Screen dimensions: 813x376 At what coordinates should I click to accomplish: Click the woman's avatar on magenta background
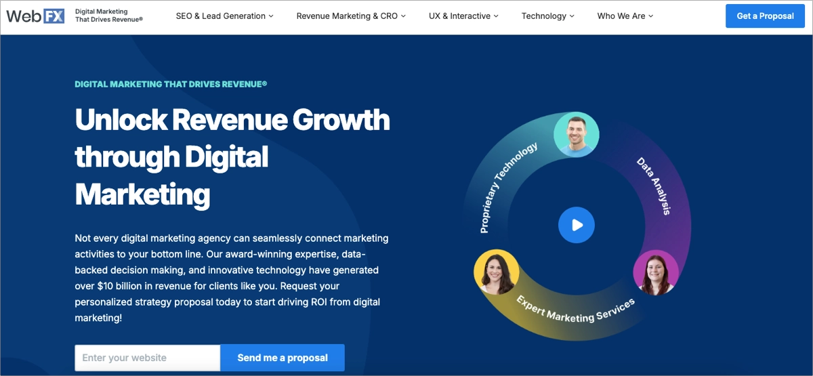[x=655, y=273]
